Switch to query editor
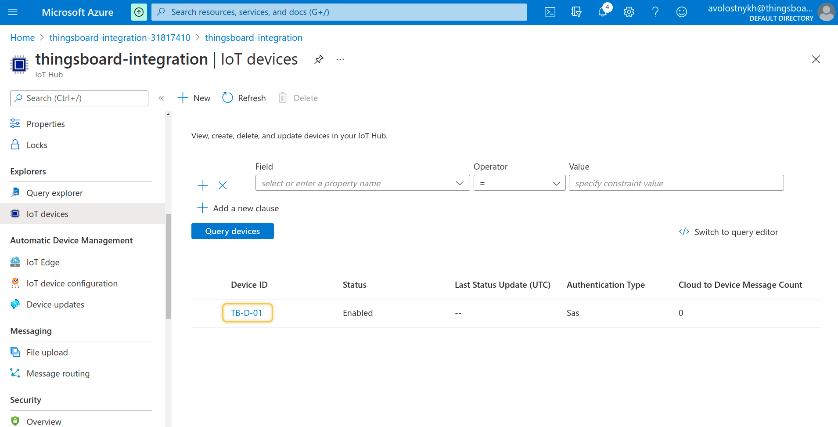 coord(728,232)
